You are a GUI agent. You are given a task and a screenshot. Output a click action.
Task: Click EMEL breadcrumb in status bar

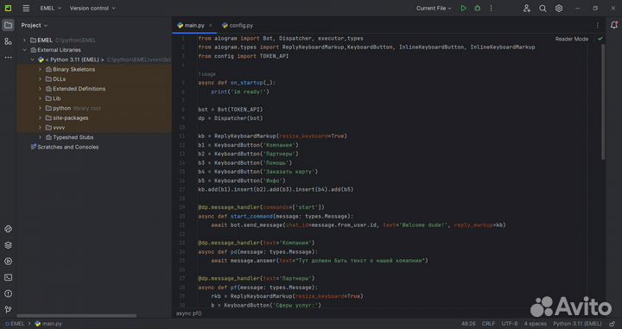tap(15, 324)
